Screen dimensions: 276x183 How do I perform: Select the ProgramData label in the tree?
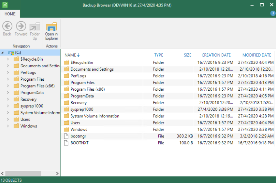click(x=32, y=93)
